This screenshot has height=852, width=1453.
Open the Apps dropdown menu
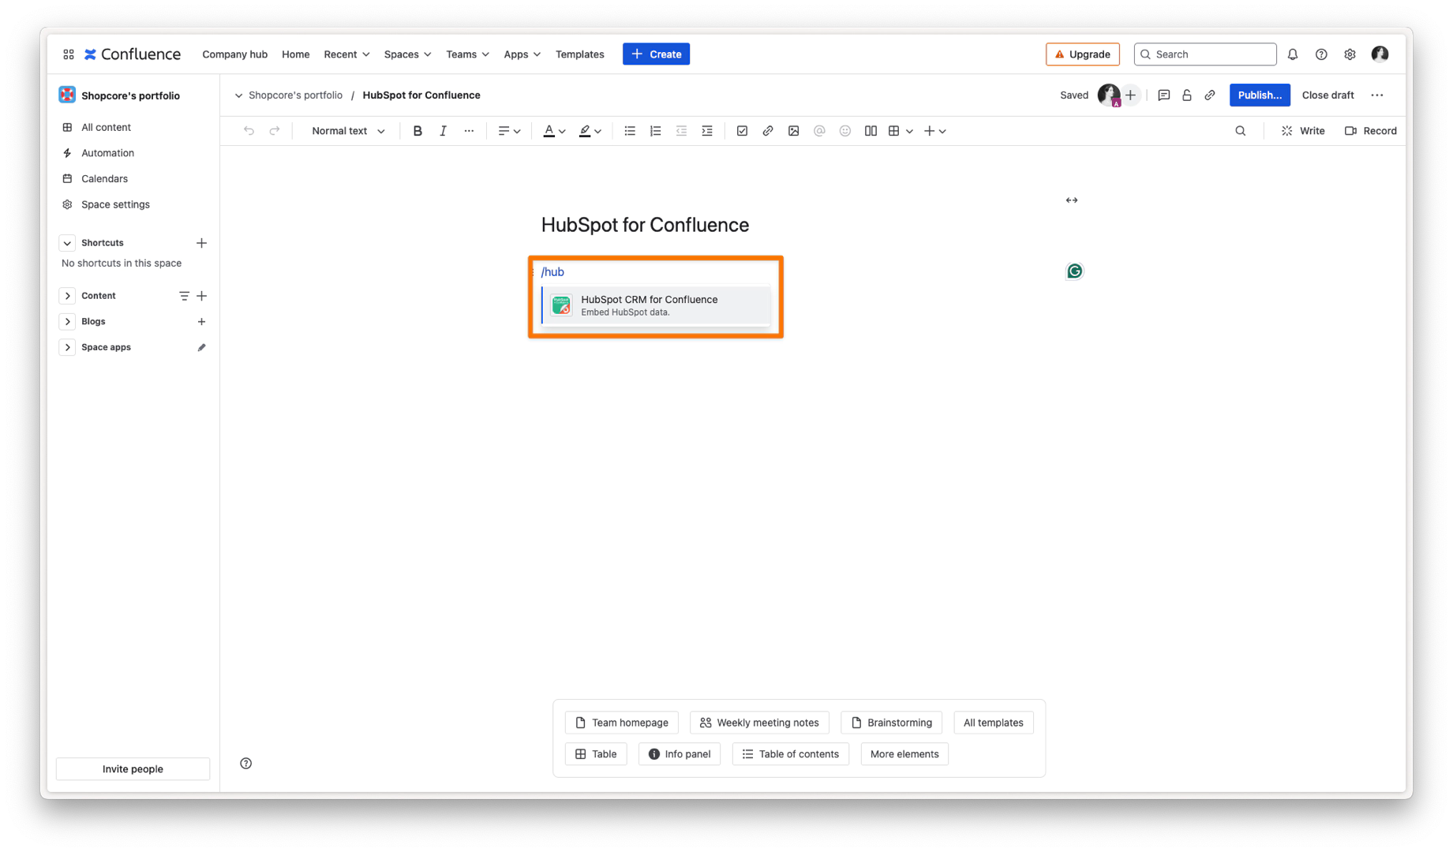pos(522,54)
